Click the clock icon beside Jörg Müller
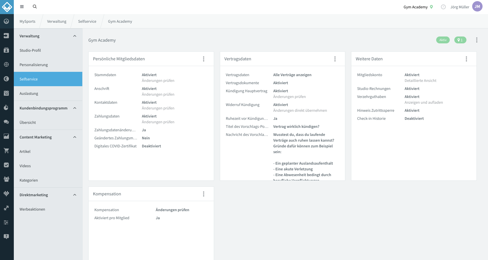This screenshot has width=488, height=260. 443,7
